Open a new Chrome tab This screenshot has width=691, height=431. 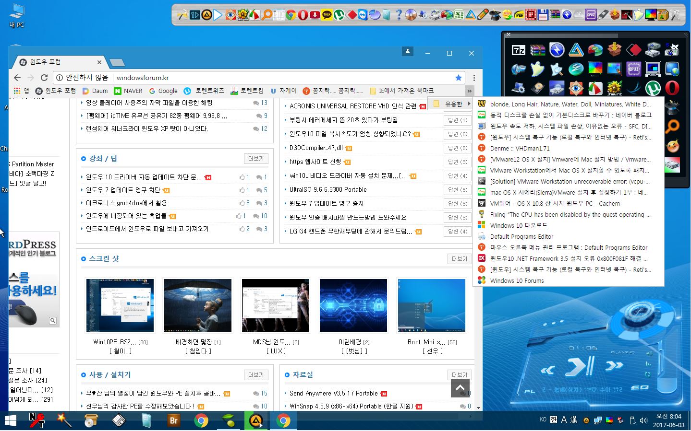pos(117,62)
